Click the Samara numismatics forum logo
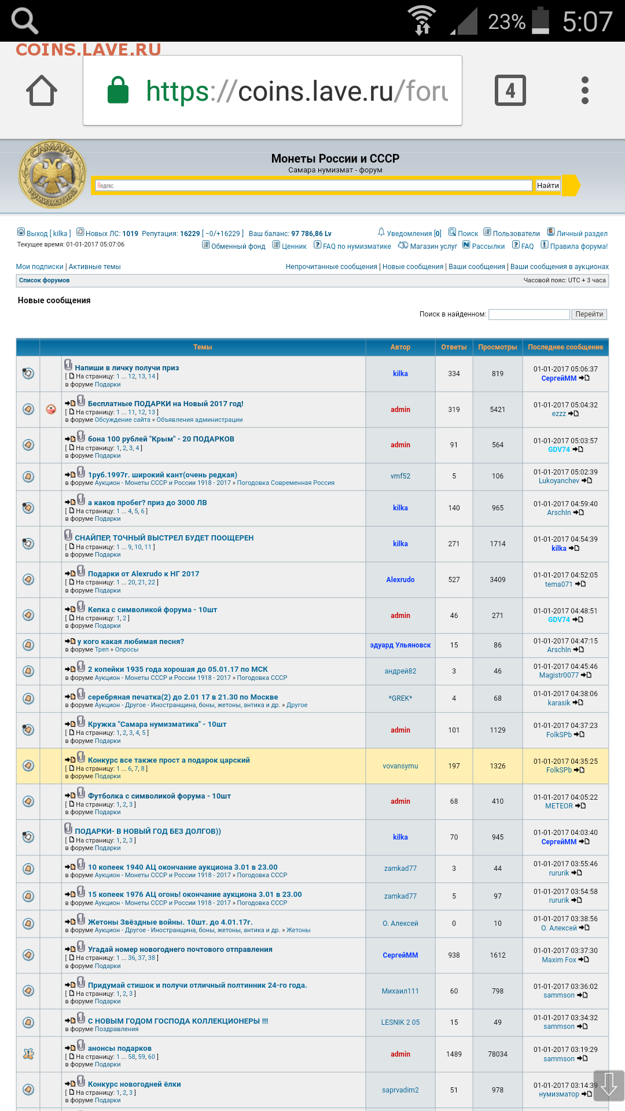Screen dimensions: 625x1111 52,175
